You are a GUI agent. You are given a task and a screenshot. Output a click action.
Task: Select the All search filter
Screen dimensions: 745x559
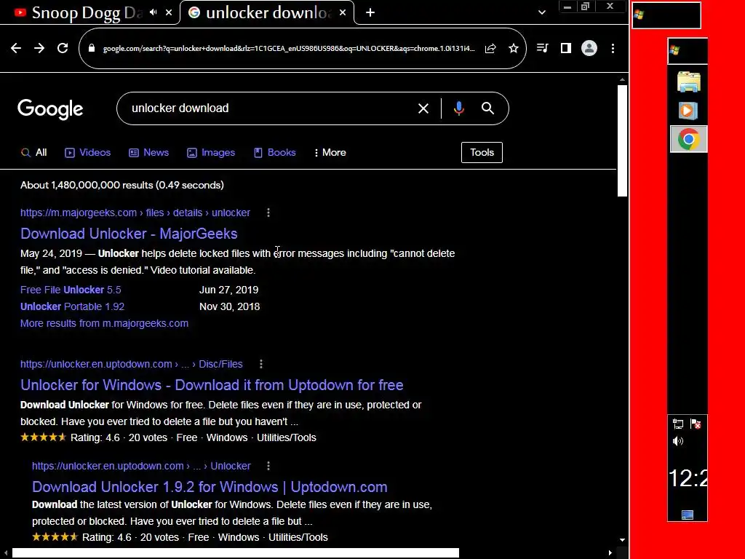point(33,153)
